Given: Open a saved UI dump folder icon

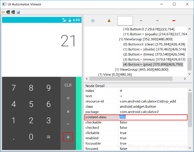Looking at the screenshot, I should (x=3, y=12).
